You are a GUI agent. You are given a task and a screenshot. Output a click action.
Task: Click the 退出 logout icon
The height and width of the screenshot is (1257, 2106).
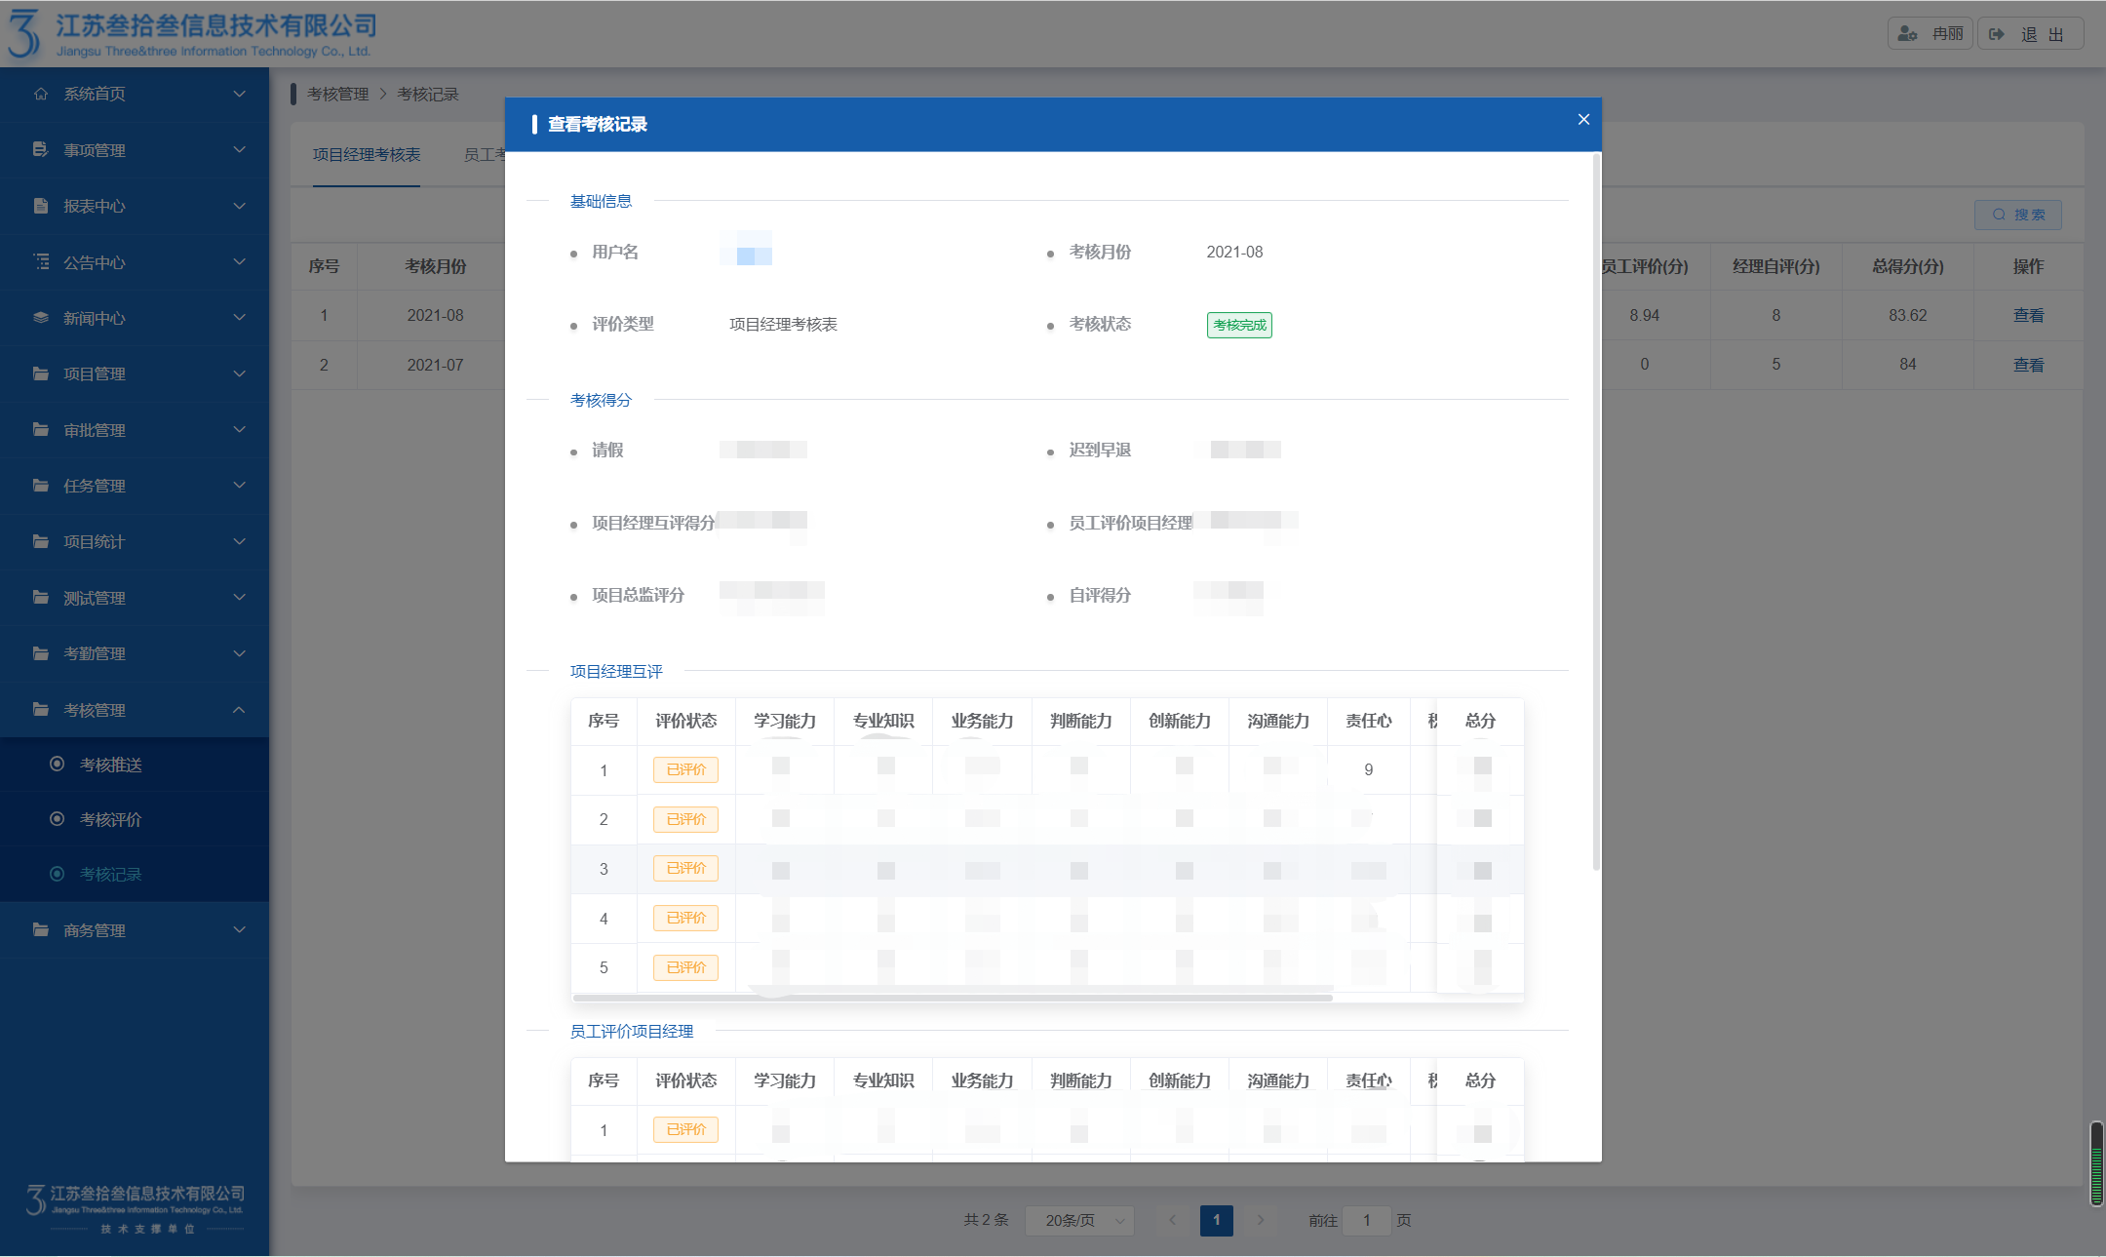pyautogui.click(x=1997, y=34)
